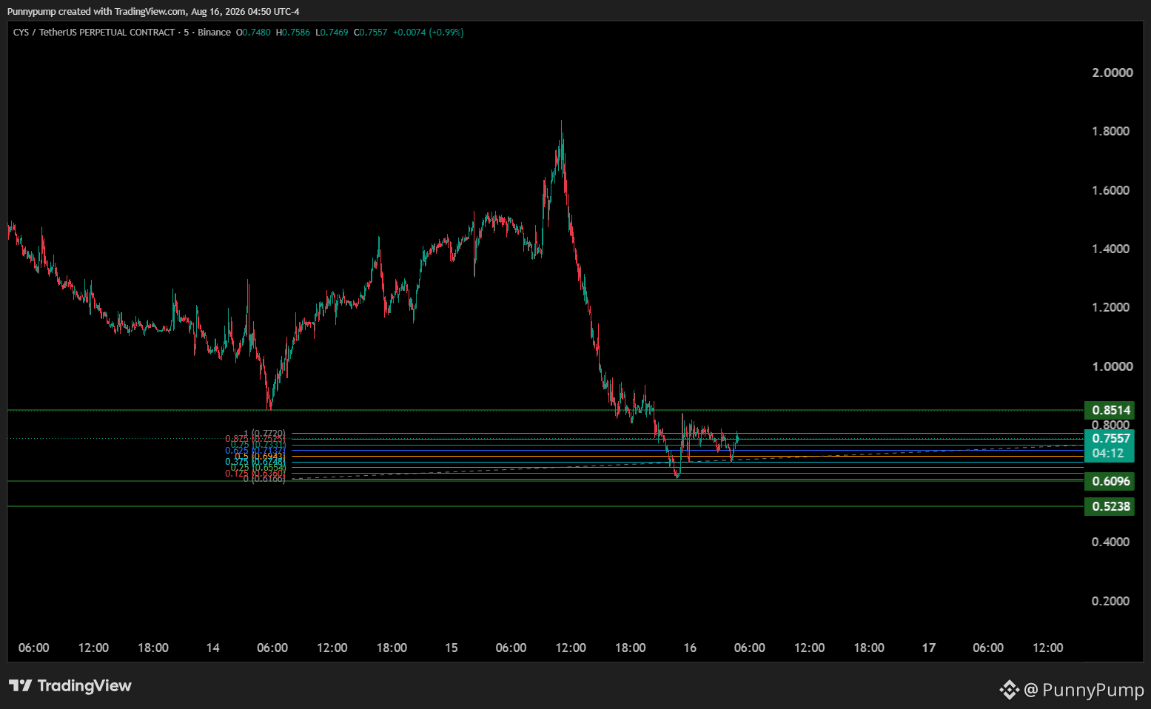The height and width of the screenshot is (709, 1151).
Task: Click the timestamp Aug 16, 2026 04:50 UTC-4
Action: pos(245,12)
